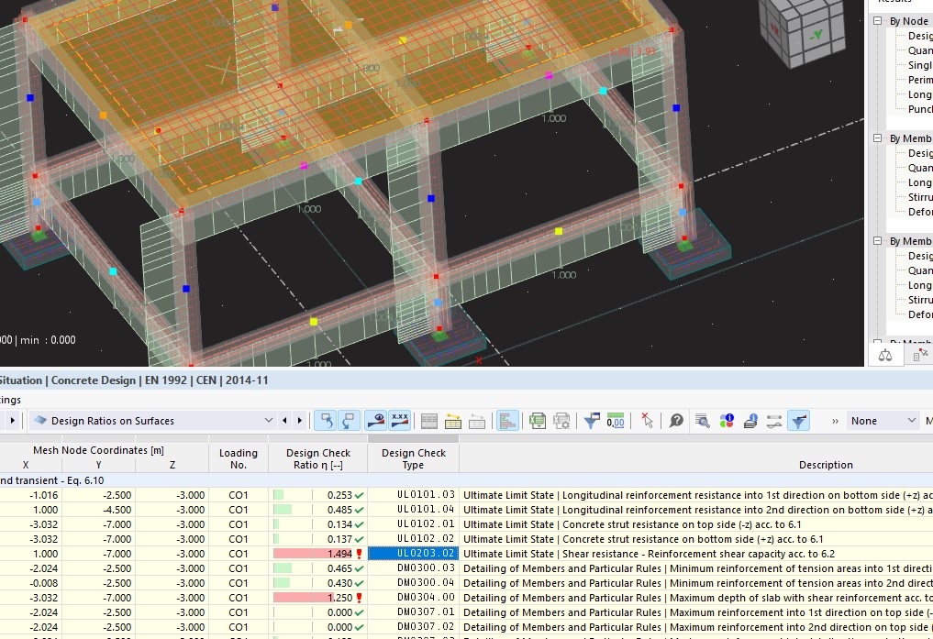Click the balance scales icon below results panel

tap(885, 356)
